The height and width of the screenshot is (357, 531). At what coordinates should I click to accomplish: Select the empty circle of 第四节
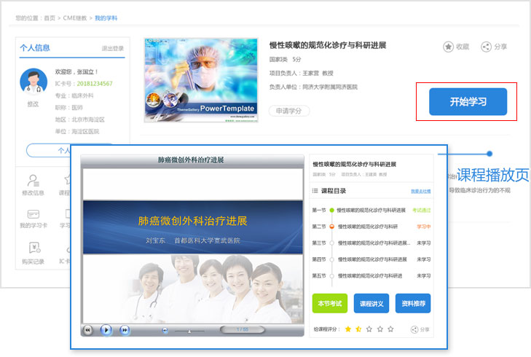pos(332,259)
